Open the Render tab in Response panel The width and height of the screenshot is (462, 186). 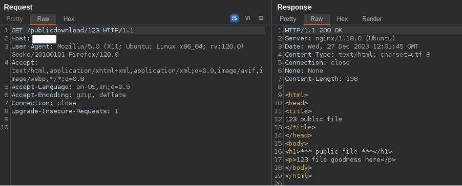372,19
